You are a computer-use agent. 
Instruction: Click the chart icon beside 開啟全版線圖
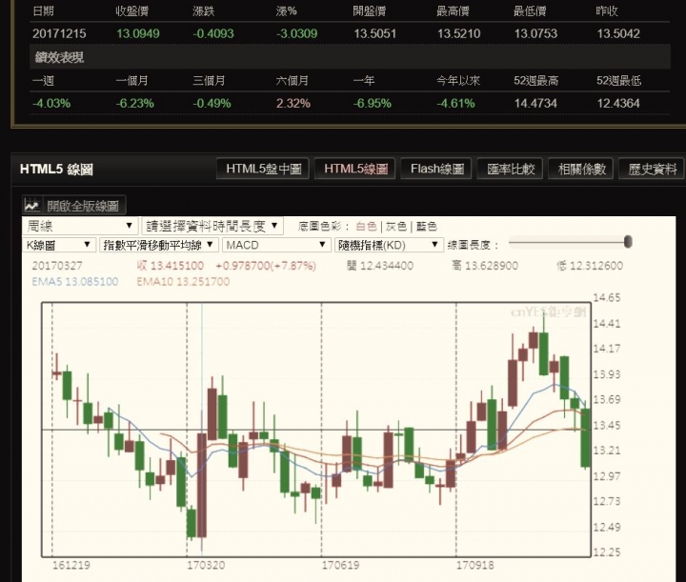pyautogui.click(x=32, y=205)
